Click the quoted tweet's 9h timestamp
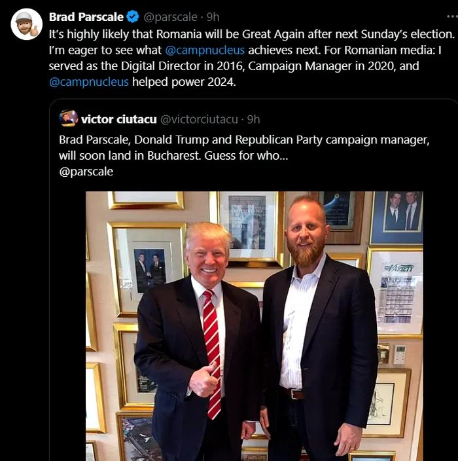Viewport: 458px width, 461px height. [x=253, y=119]
